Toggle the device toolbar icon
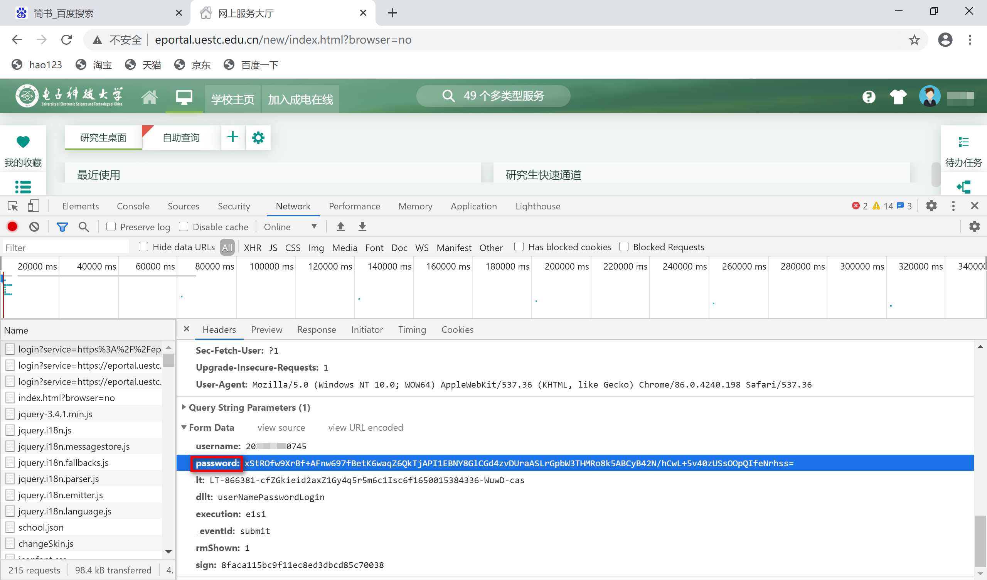 coord(33,206)
